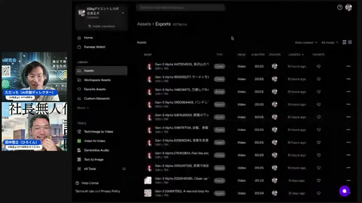Open Runway Watch in sidebar
Viewport: 362px width, 203px height.
point(94,47)
